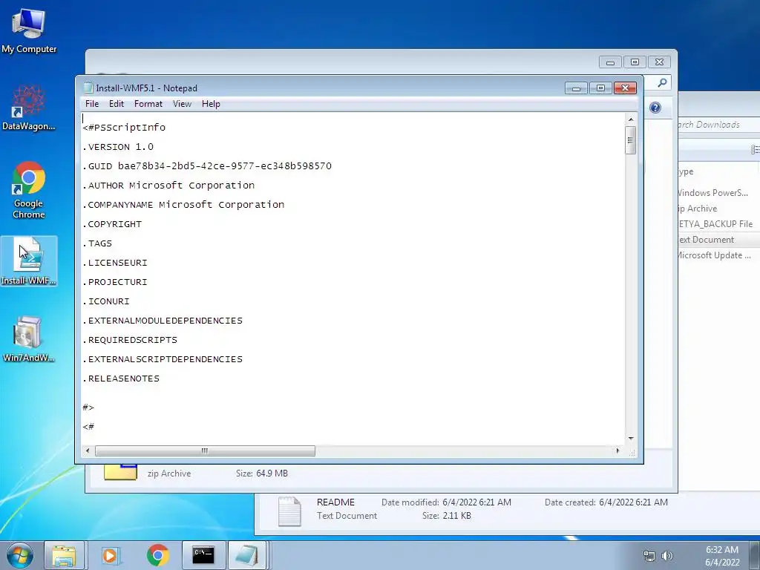Click the zip archive icon in details pane
The image size is (760, 570).
coord(121,472)
